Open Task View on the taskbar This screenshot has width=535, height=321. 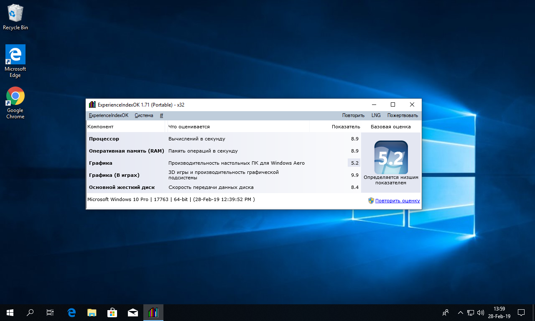(50, 312)
